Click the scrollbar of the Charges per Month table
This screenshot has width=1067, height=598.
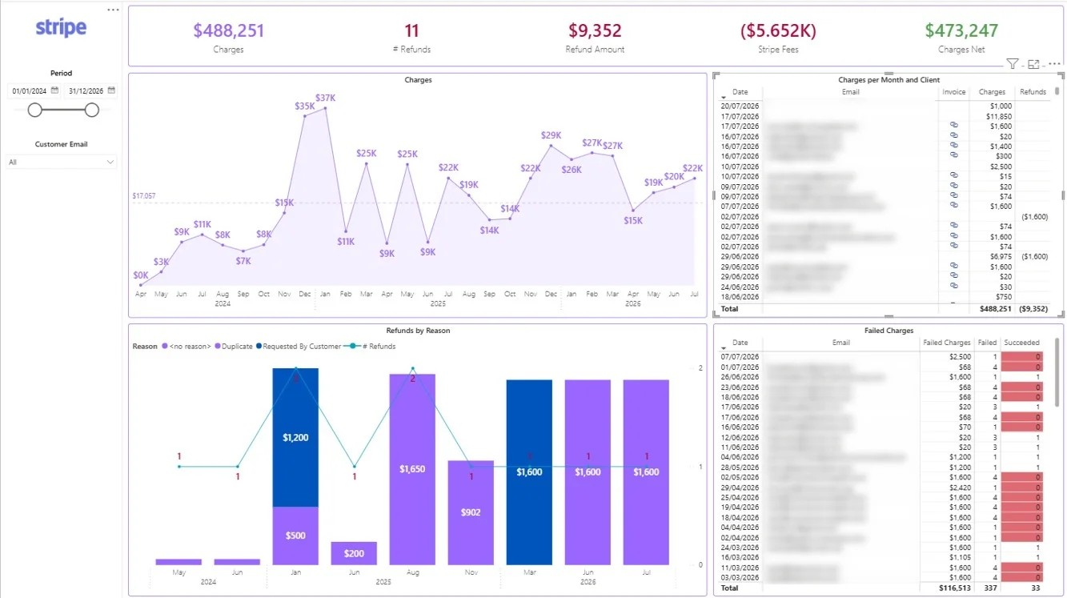point(1057,90)
